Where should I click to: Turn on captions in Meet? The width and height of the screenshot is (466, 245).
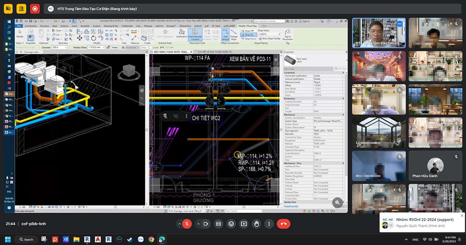tap(219, 224)
